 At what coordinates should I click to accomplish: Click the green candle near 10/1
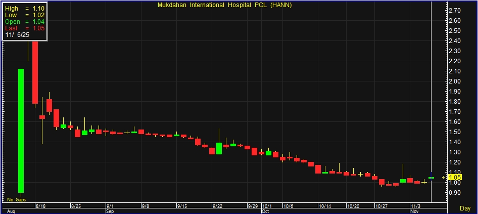[x=268, y=153]
